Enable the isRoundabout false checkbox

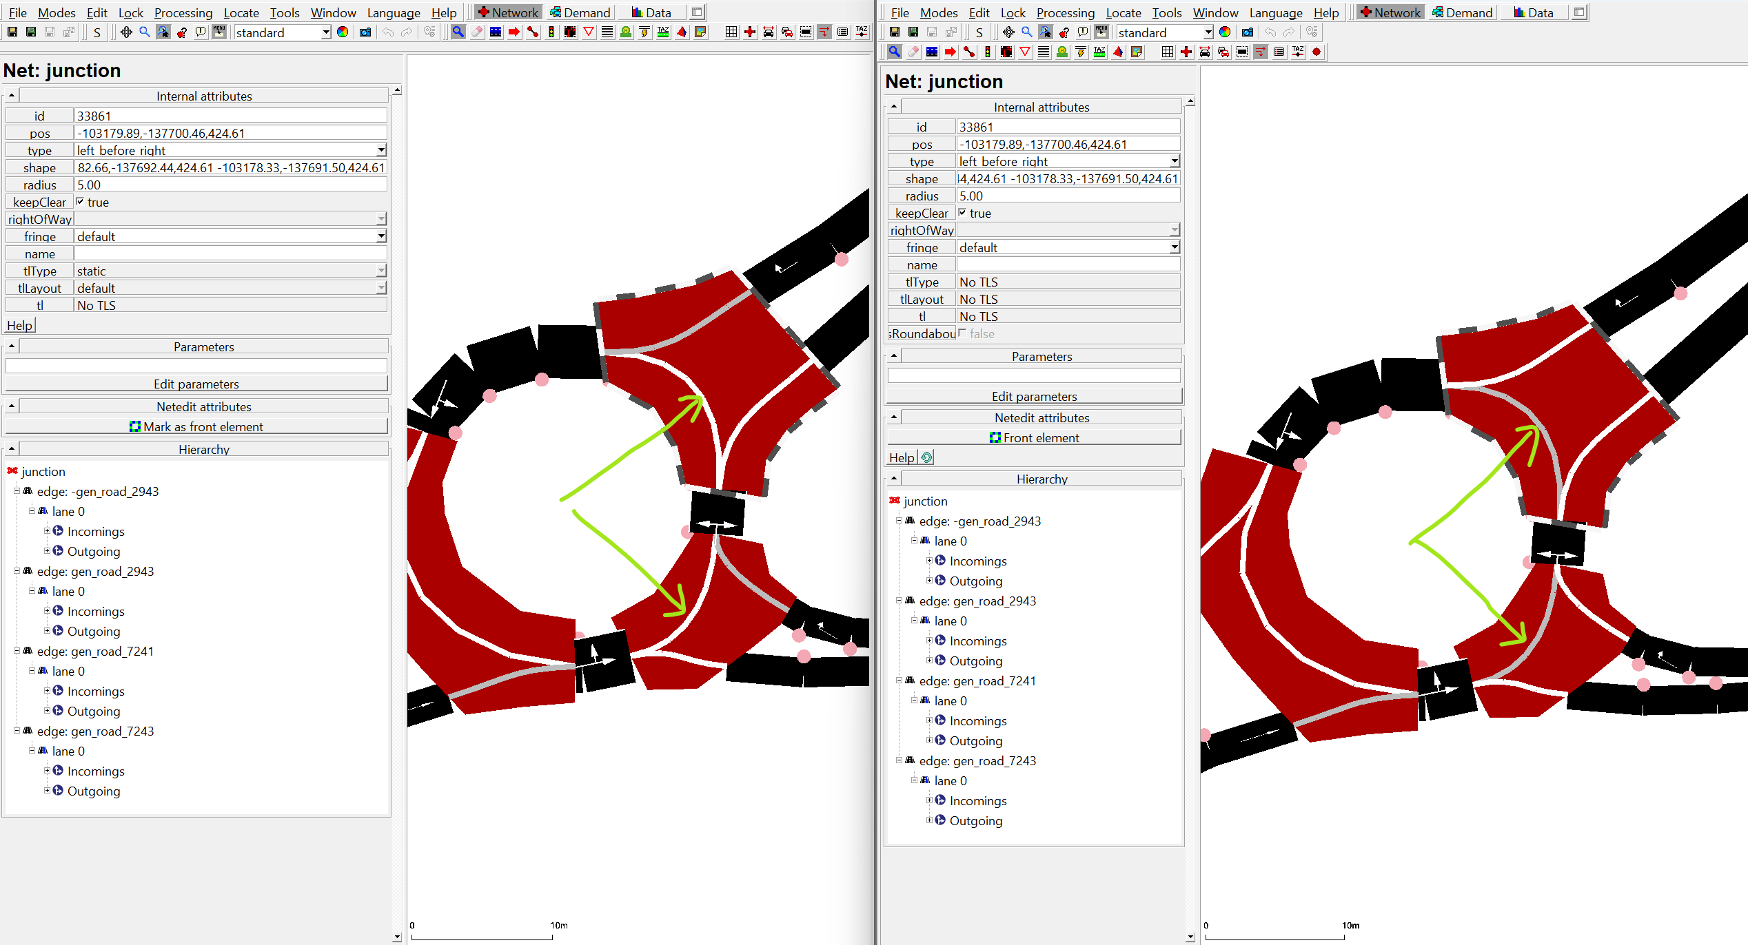[x=963, y=333]
